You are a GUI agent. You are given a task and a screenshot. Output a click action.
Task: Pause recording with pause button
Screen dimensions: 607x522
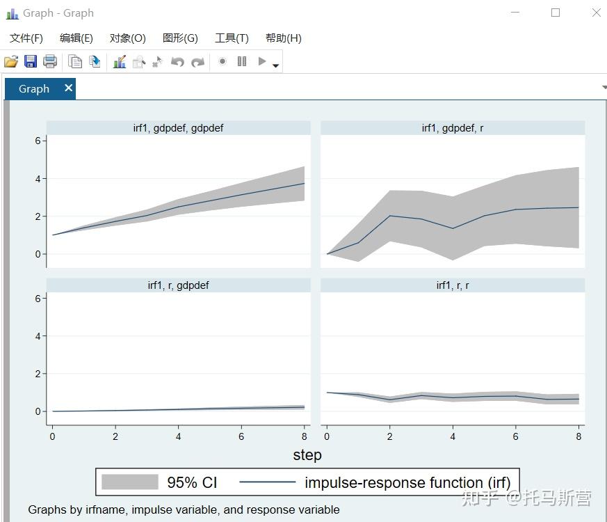click(x=242, y=61)
